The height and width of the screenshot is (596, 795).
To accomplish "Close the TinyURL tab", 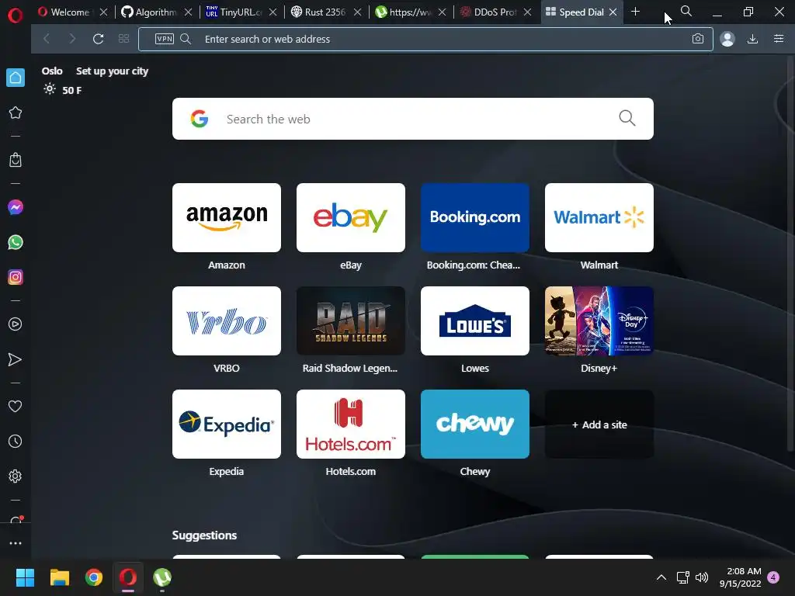I will click(x=273, y=12).
